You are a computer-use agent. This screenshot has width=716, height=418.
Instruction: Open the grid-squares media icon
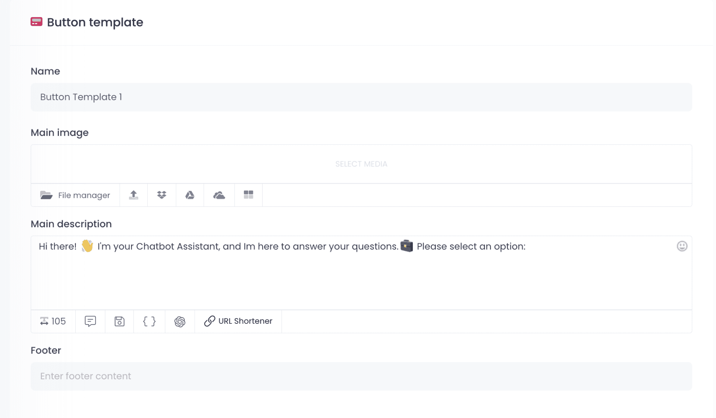coord(248,195)
